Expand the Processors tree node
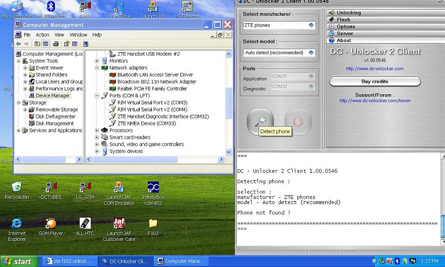The image size is (445, 267). 97,130
